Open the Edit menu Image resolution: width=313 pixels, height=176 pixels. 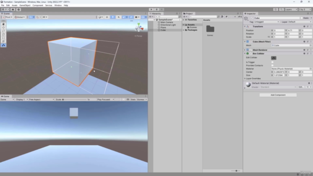tap(8, 5)
